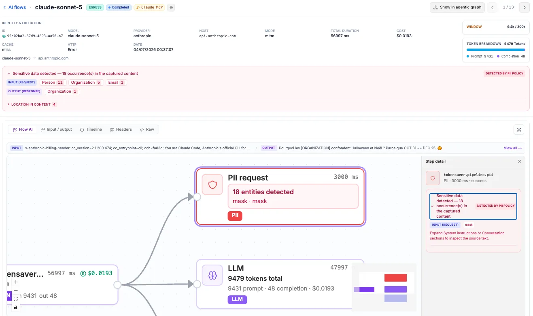Click the shield icon on PII request node

pos(212,185)
